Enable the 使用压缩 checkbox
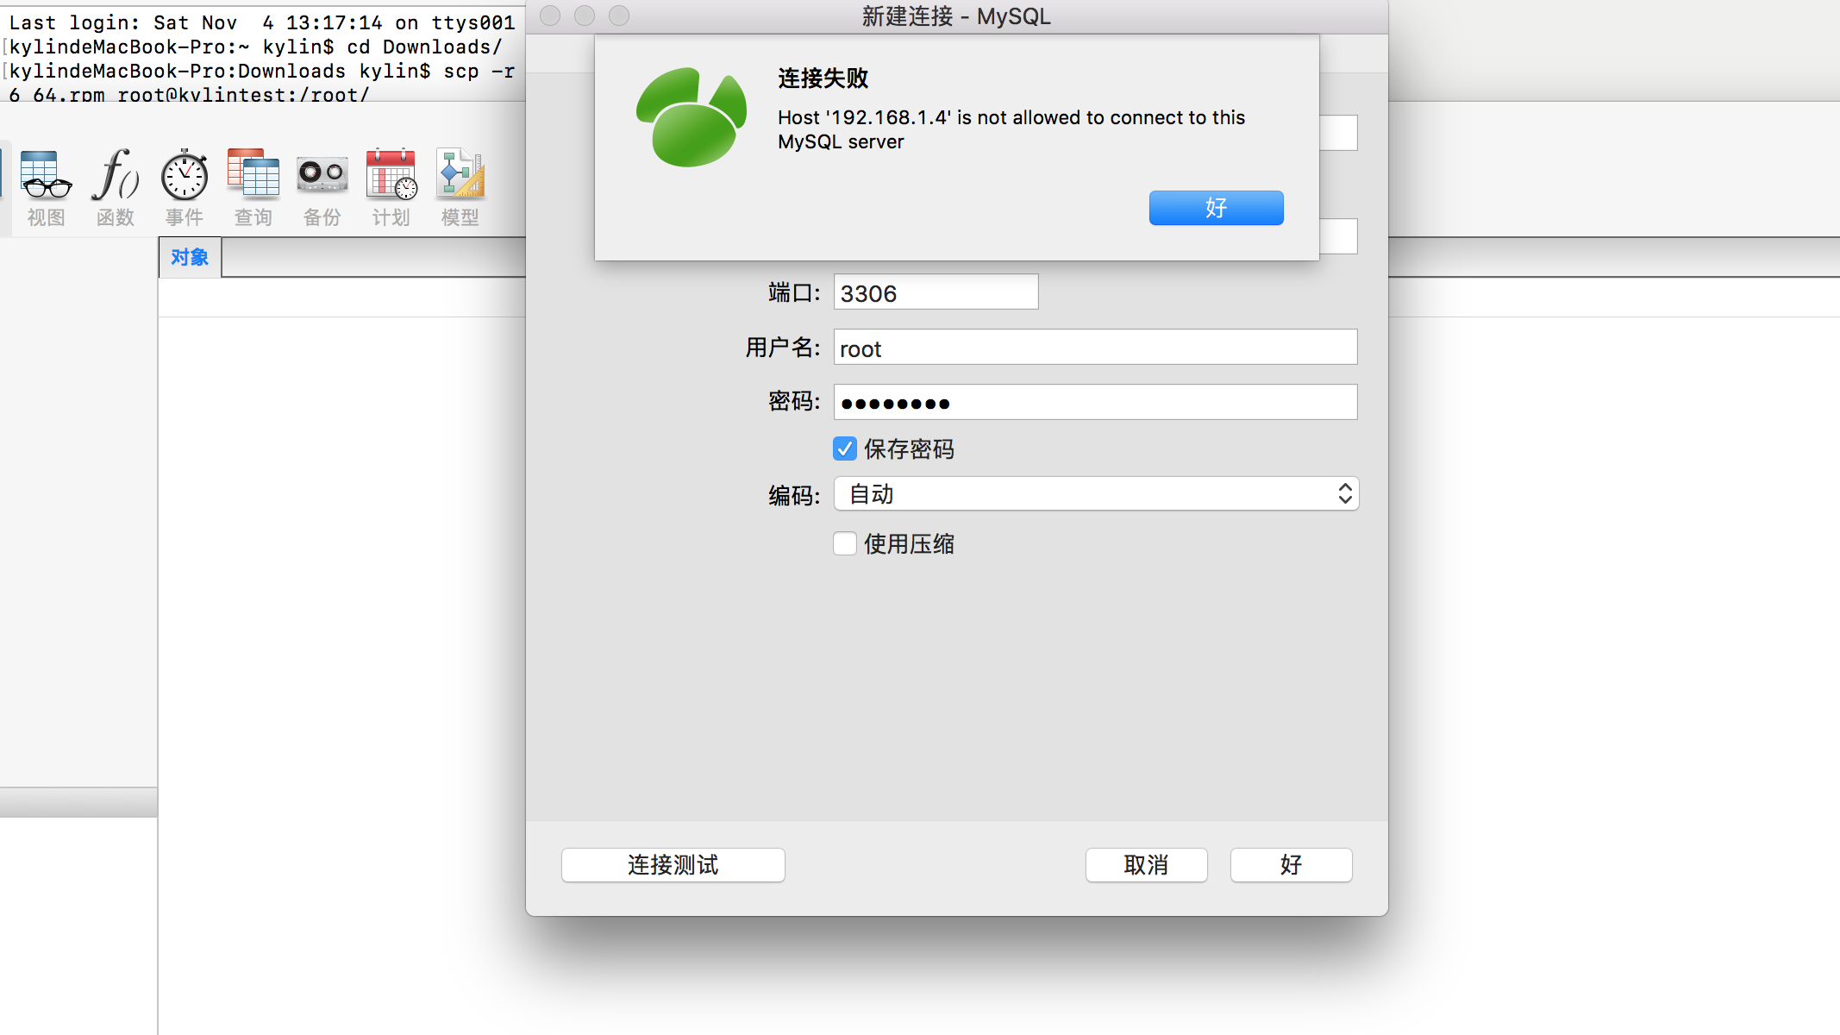 (845, 543)
